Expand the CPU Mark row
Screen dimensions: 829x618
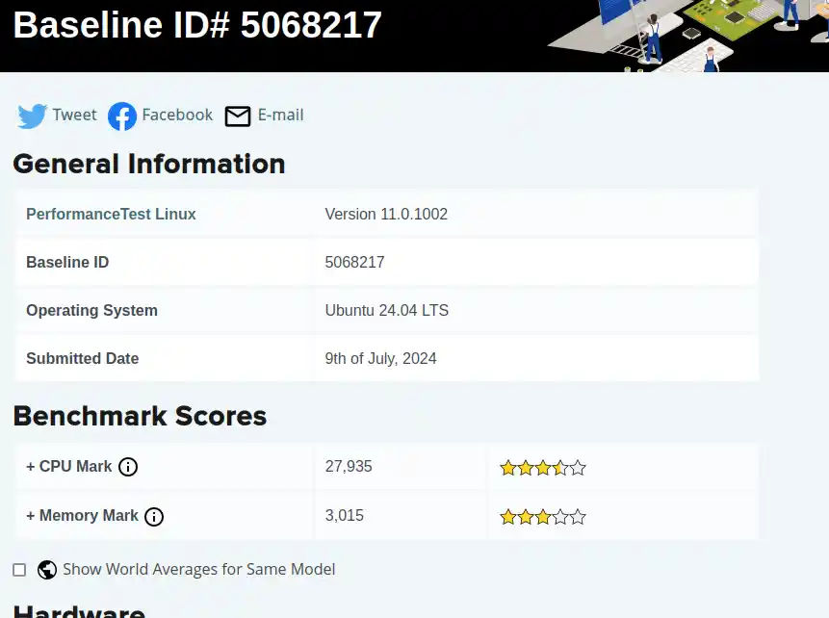click(x=69, y=466)
